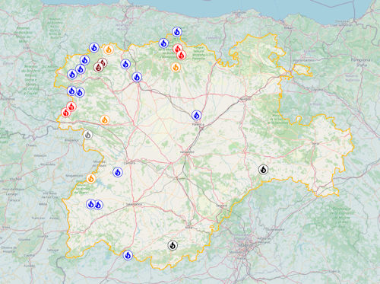Click the lower red fire marker on the western border
380x284 pixels.
click(x=66, y=112)
